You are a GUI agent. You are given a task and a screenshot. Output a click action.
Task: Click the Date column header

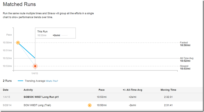click(5, 90)
